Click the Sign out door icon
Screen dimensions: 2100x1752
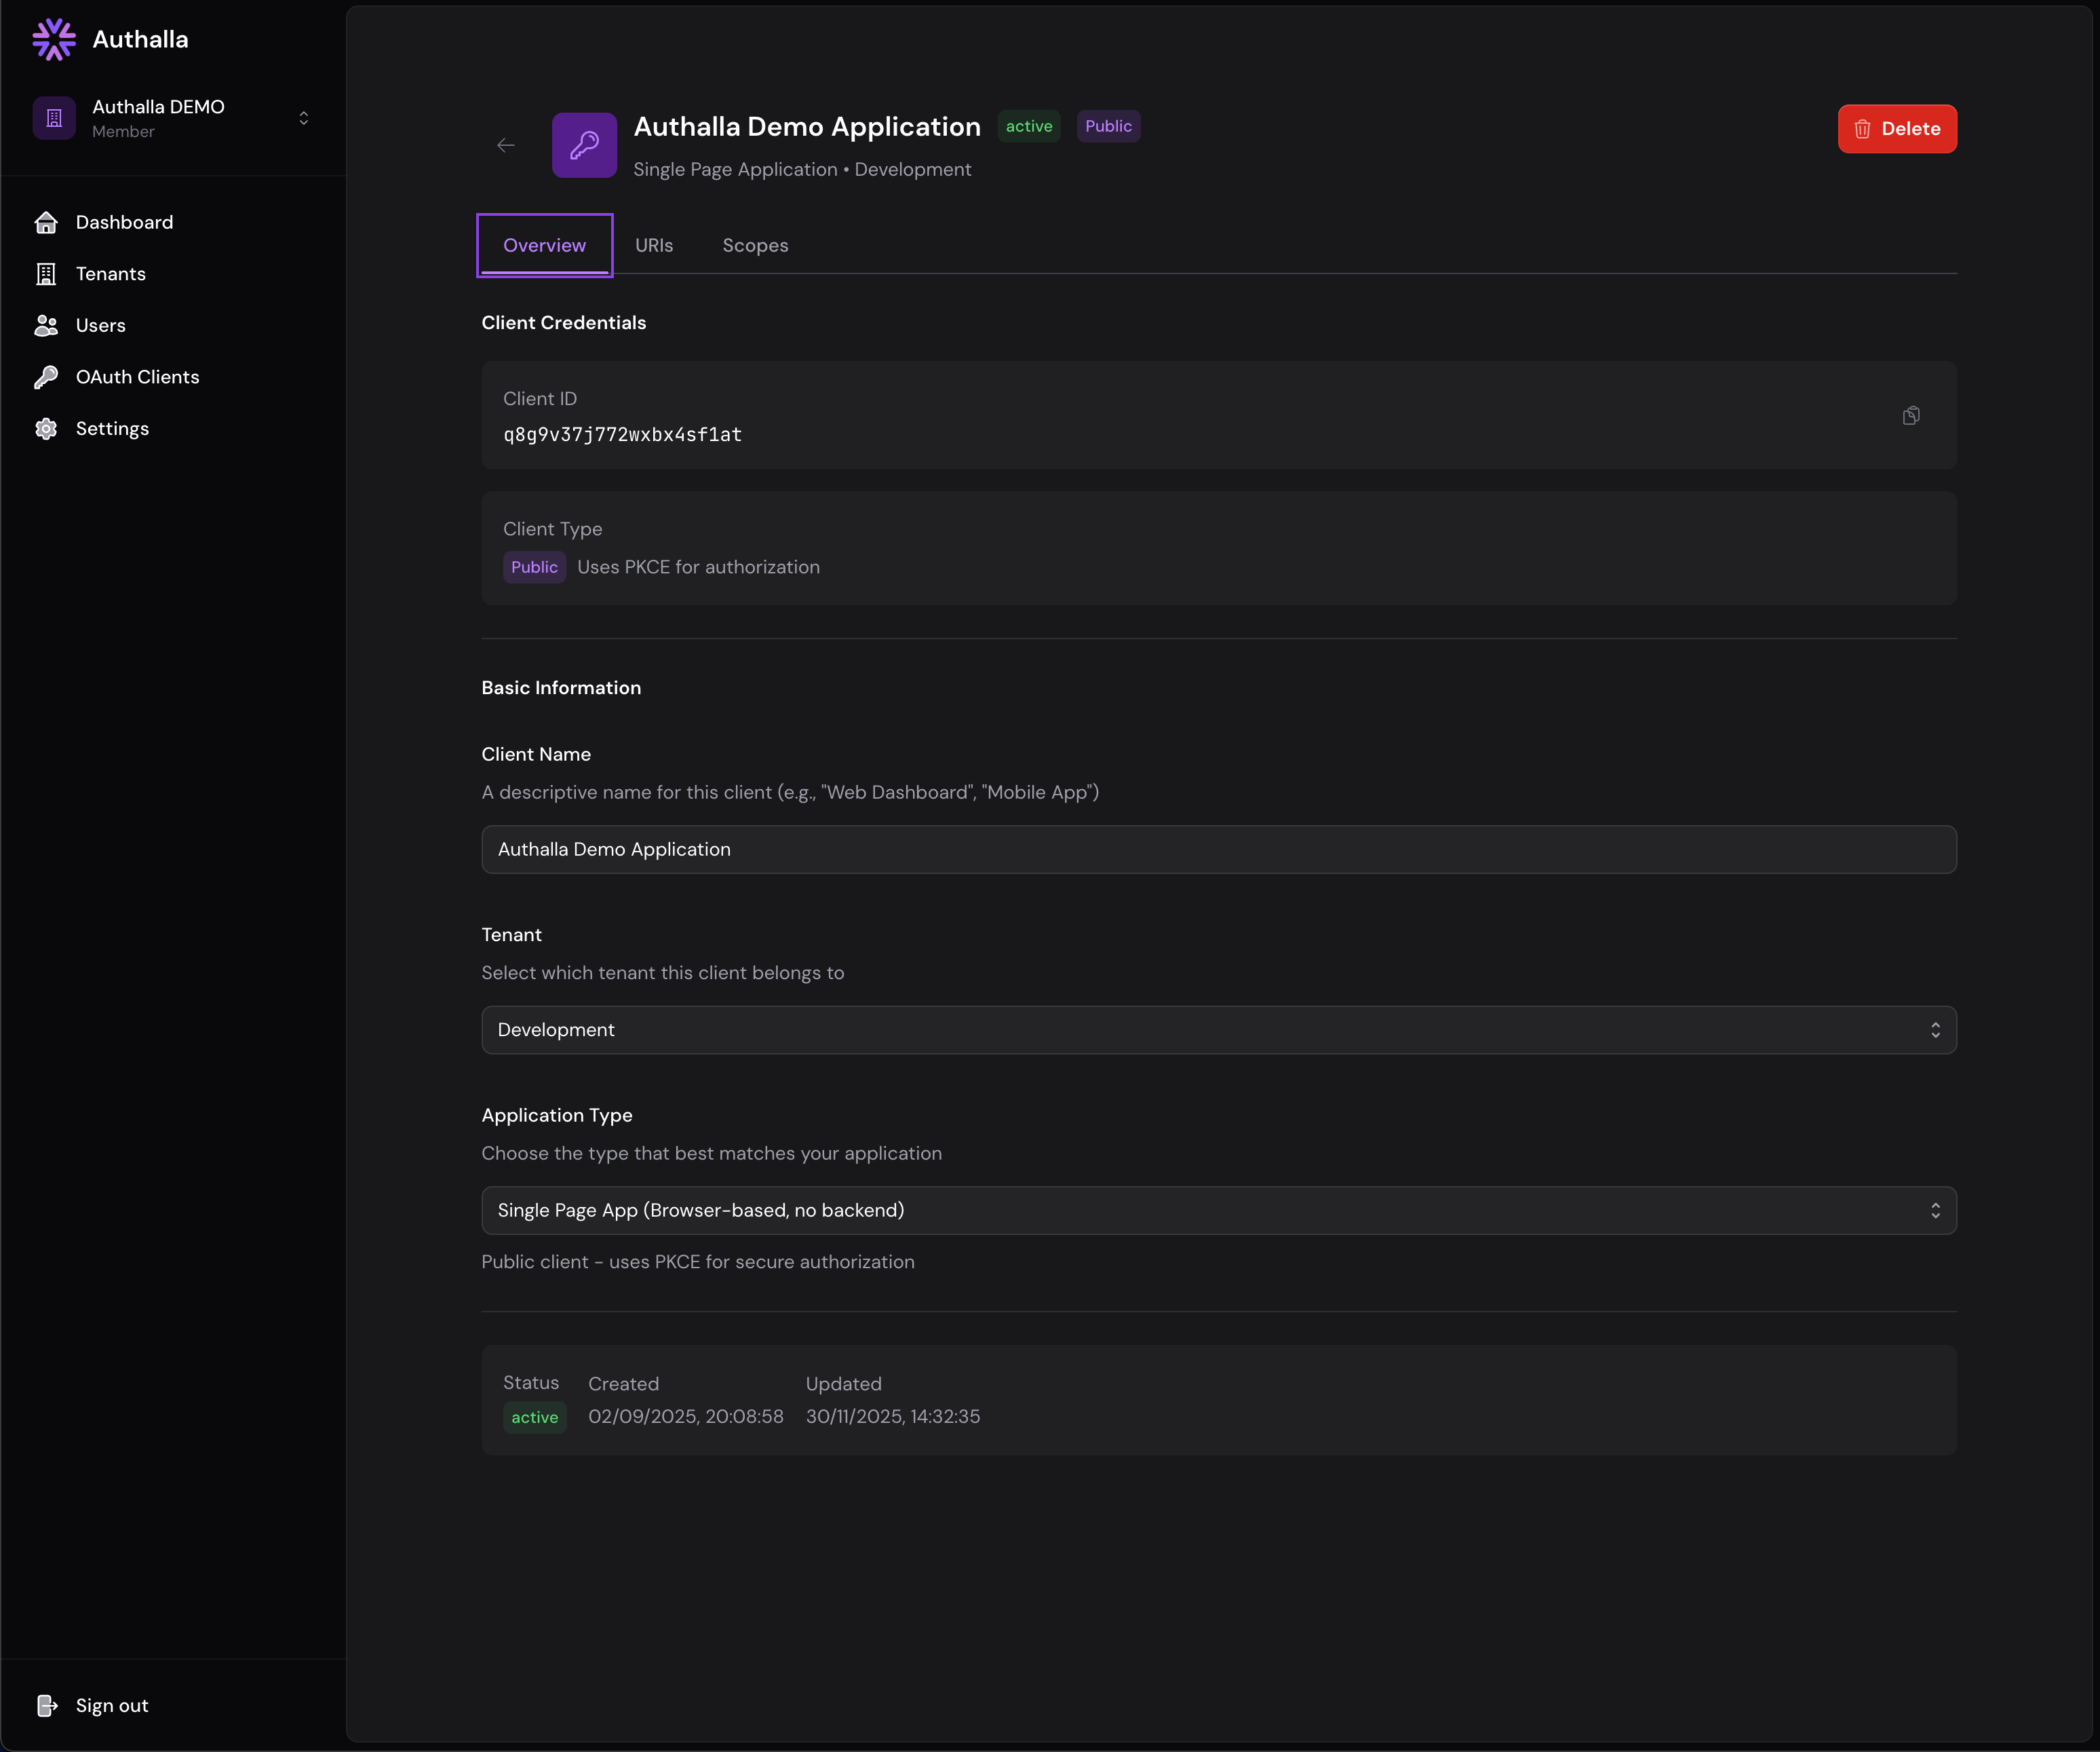46,1706
